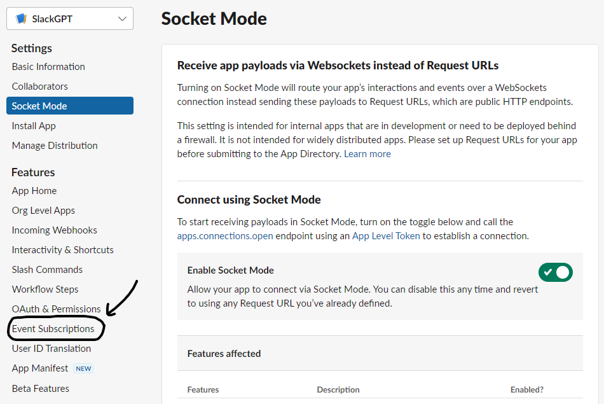The height and width of the screenshot is (404, 604).
Task: Open Basic Information settings
Action: pyautogui.click(x=48, y=67)
